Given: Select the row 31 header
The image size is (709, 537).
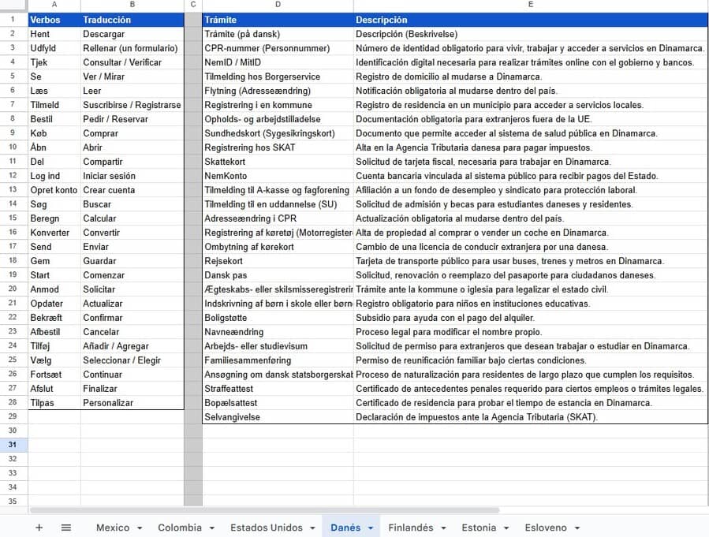Looking at the screenshot, I should coord(13,445).
